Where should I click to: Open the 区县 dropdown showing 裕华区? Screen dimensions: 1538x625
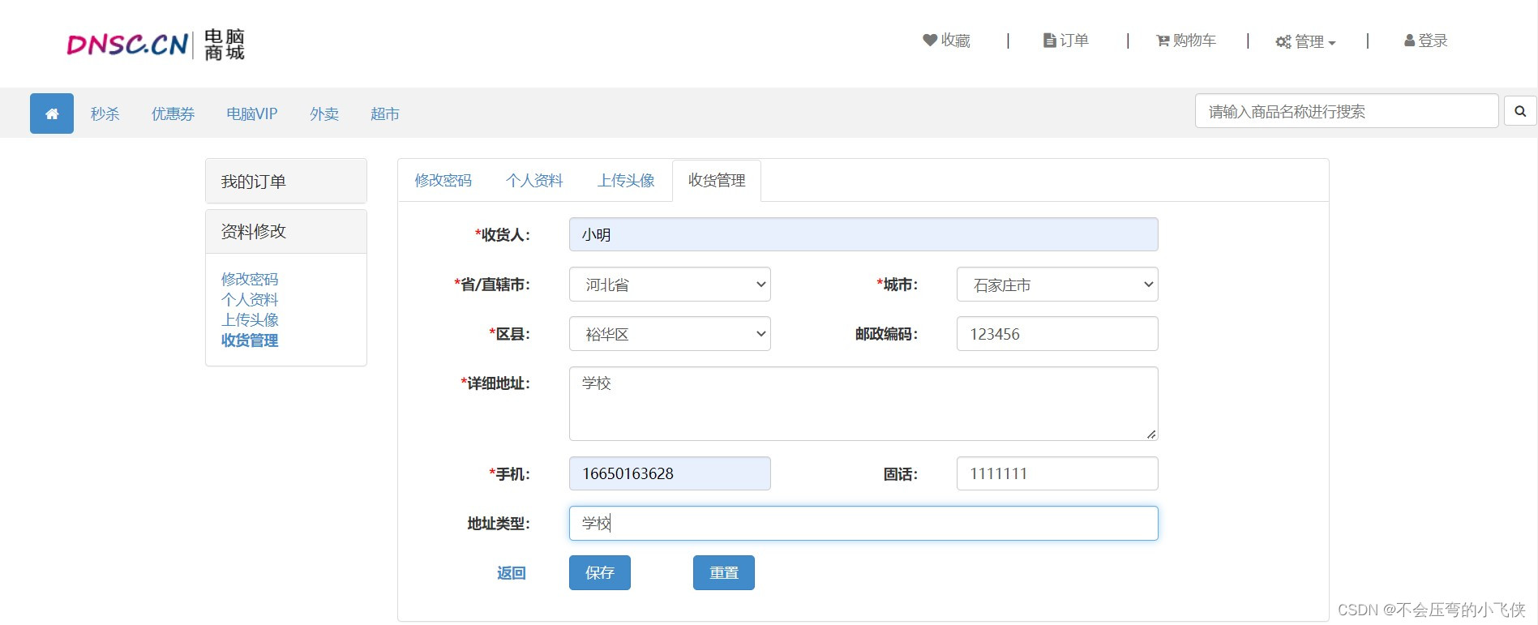pos(670,334)
